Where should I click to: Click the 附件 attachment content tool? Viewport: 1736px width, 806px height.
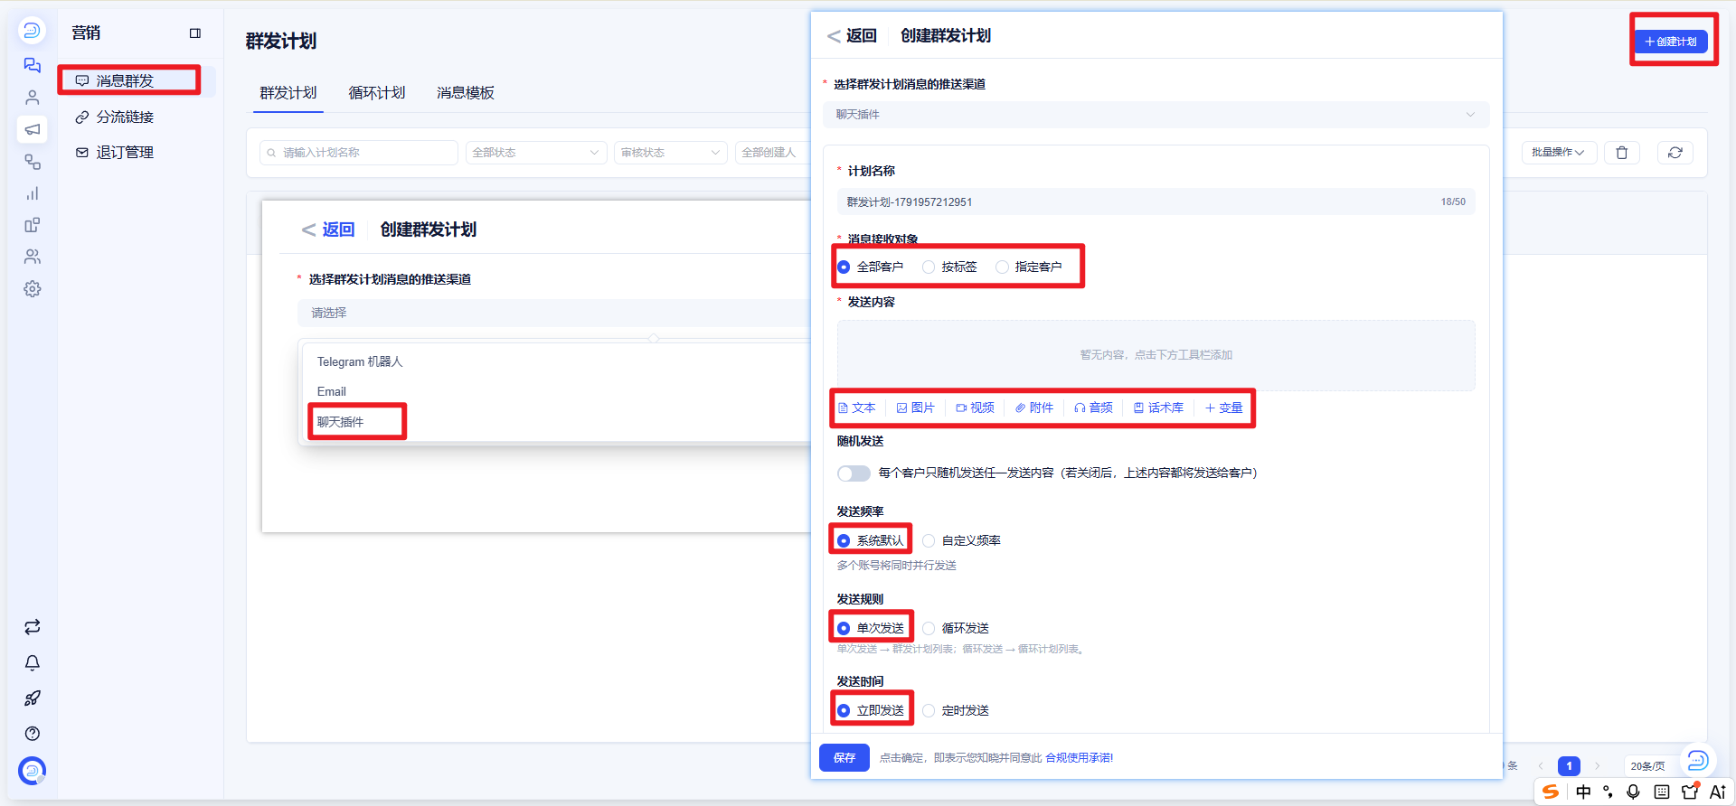pos(1034,408)
